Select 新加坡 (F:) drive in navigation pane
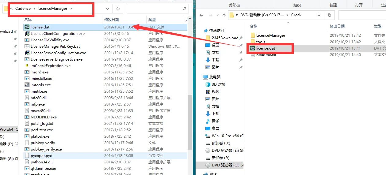Image resolution: width=386 pixels, height=175 pixels. click(x=220, y=158)
